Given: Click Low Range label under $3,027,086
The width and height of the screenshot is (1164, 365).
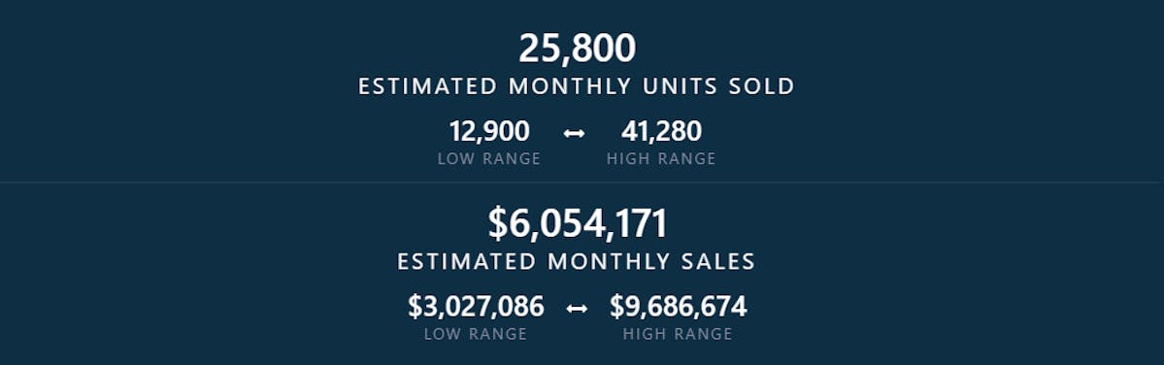Looking at the screenshot, I should 476,335.
